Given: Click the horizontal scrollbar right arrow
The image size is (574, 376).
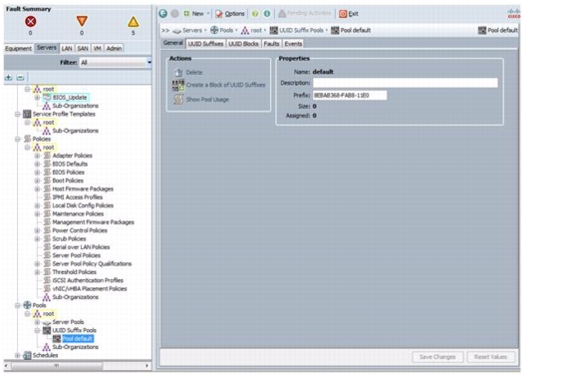Looking at the screenshot, I should point(146,365).
